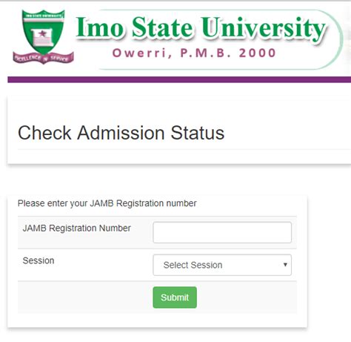Click the star emblem inside the crest

tap(42, 33)
